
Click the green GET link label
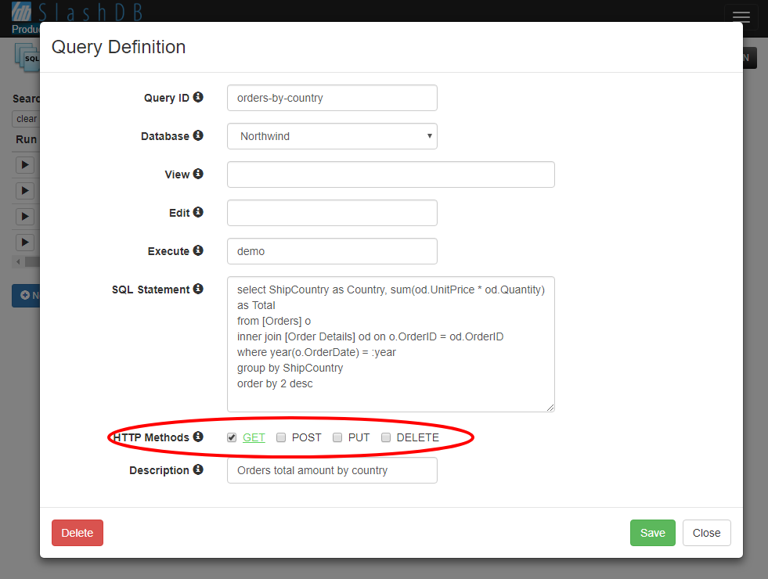point(254,437)
